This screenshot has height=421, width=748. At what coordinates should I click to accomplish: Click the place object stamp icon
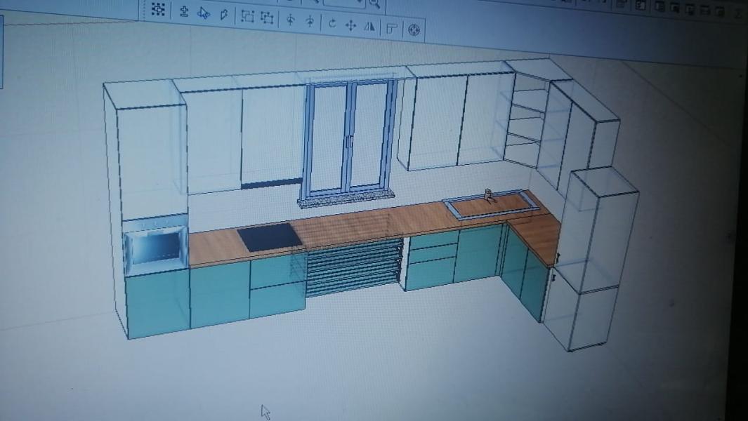tap(183, 12)
